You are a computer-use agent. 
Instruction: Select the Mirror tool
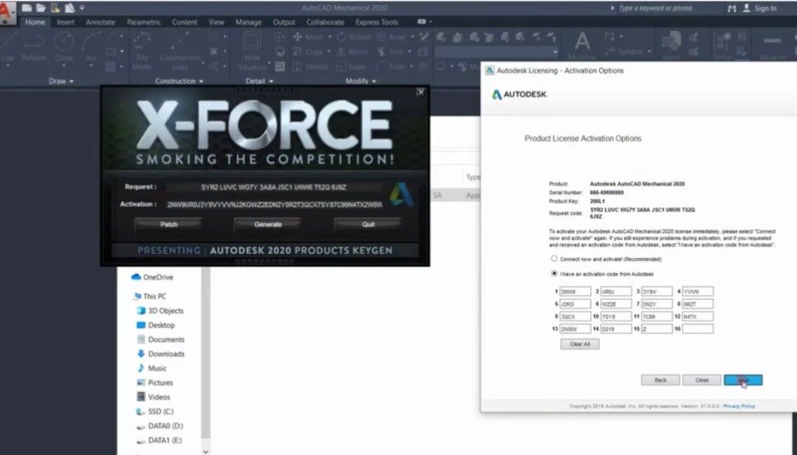(x=353, y=52)
